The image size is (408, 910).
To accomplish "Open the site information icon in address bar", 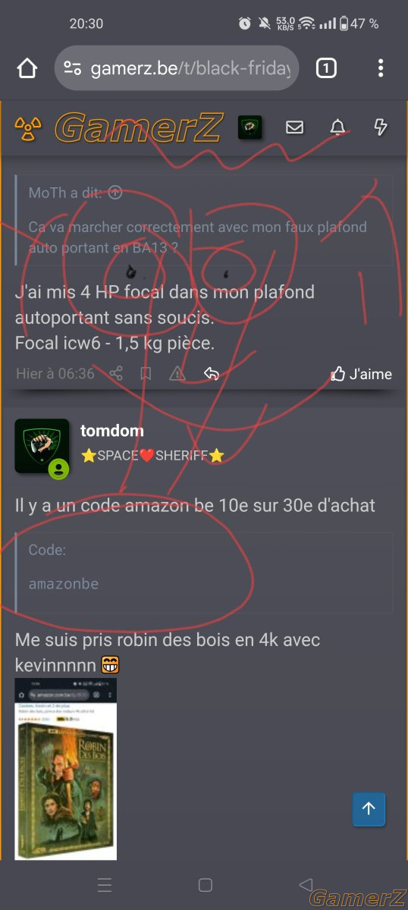I will (x=72, y=68).
